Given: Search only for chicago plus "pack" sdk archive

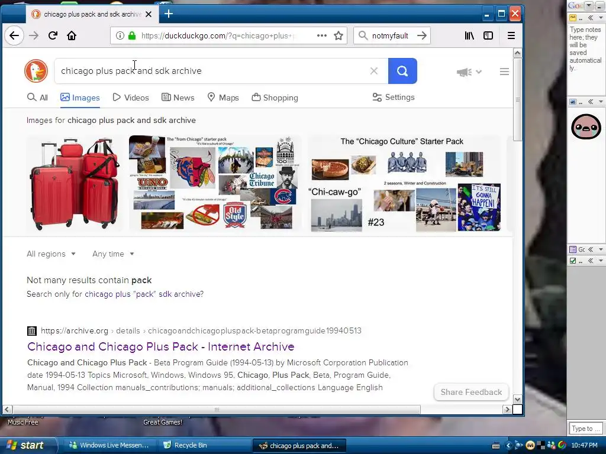Looking at the screenshot, I should (x=144, y=294).
